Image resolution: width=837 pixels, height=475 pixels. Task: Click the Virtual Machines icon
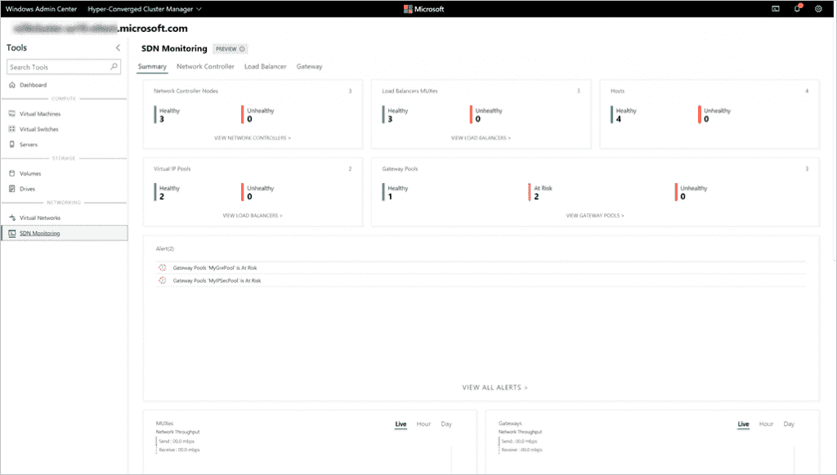pyautogui.click(x=12, y=114)
